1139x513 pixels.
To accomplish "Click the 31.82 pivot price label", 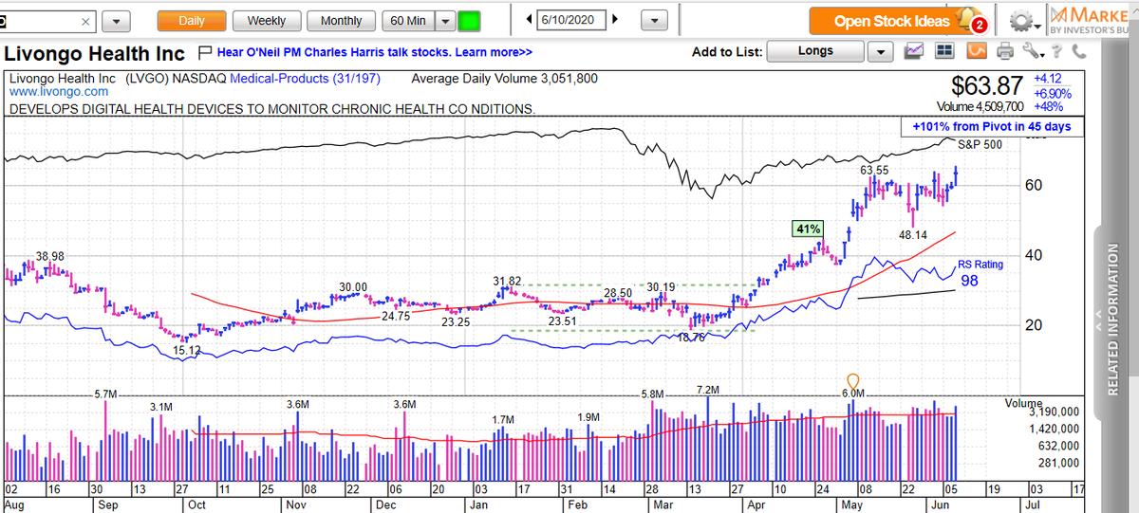I will click(x=508, y=282).
